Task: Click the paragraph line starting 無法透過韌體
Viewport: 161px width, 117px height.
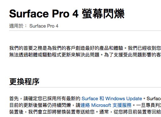Action: (x=85, y=55)
